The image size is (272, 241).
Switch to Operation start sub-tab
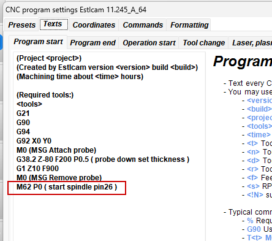(149, 43)
